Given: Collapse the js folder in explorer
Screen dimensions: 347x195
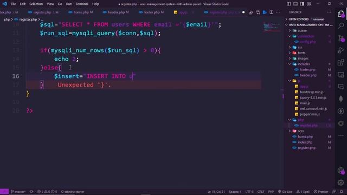Looking at the screenshot, I should [310, 81].
